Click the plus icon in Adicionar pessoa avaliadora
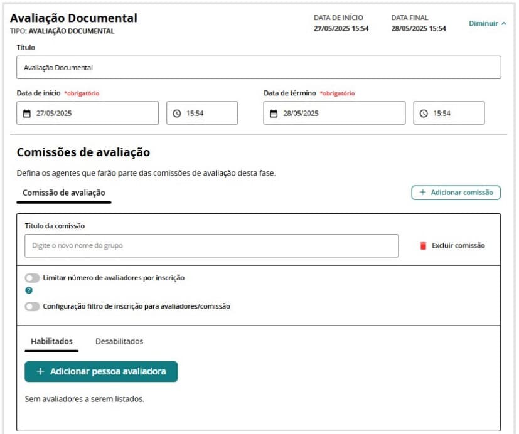519x434 pixels. (x=41, y=371)
